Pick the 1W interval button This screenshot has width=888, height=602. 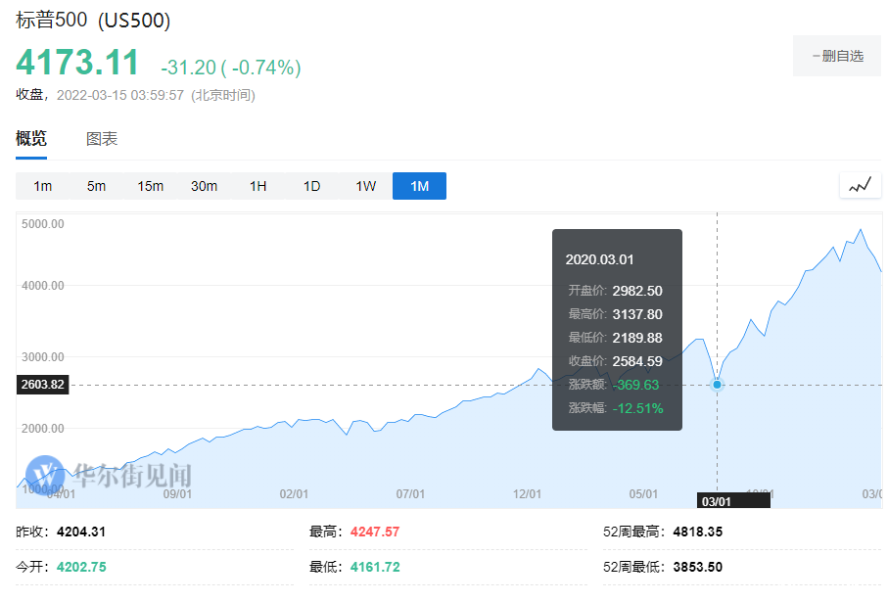point(365,186)
